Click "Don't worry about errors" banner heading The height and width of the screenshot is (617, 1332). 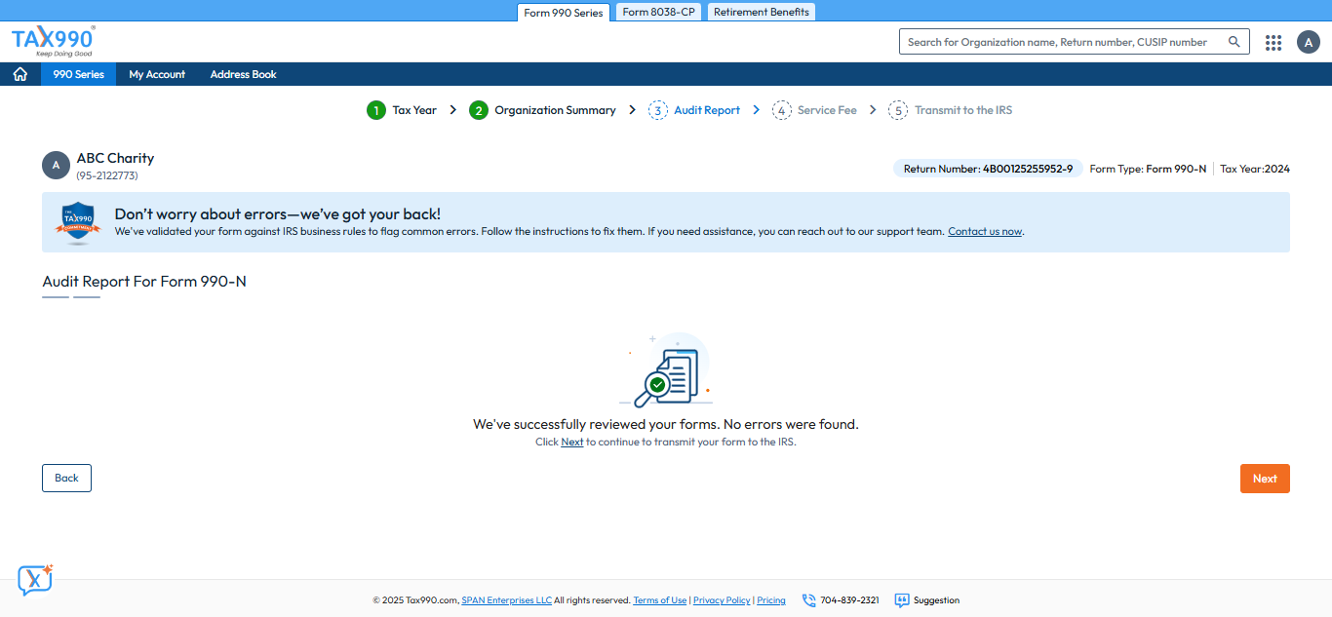pos(277,214)
